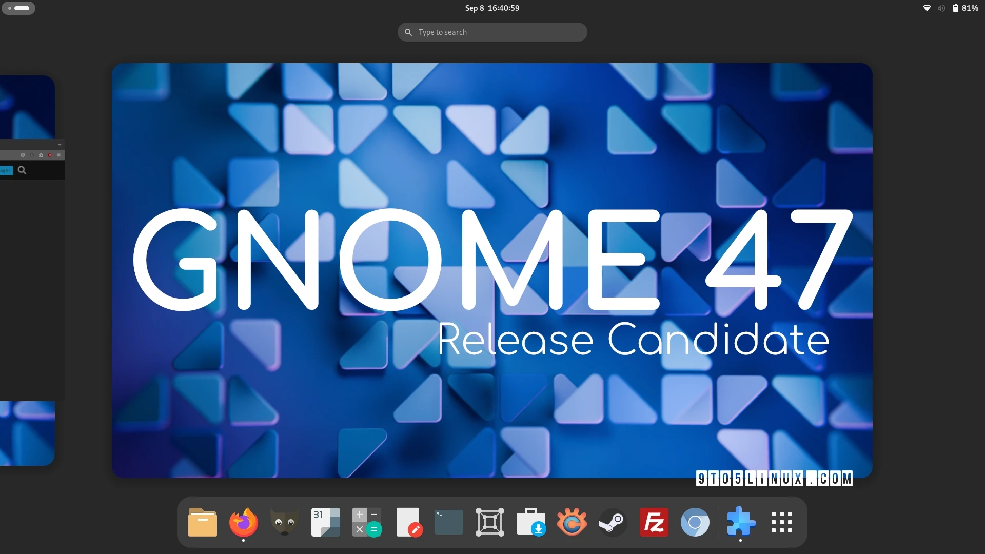Screen dimensions: 985x554
Task: Expand app grid show all applications
Action: pyautogui.click(x=782, y=522)
